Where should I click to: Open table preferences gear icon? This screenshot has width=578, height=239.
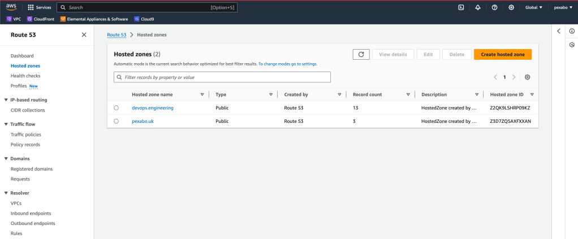click(528, 77)
